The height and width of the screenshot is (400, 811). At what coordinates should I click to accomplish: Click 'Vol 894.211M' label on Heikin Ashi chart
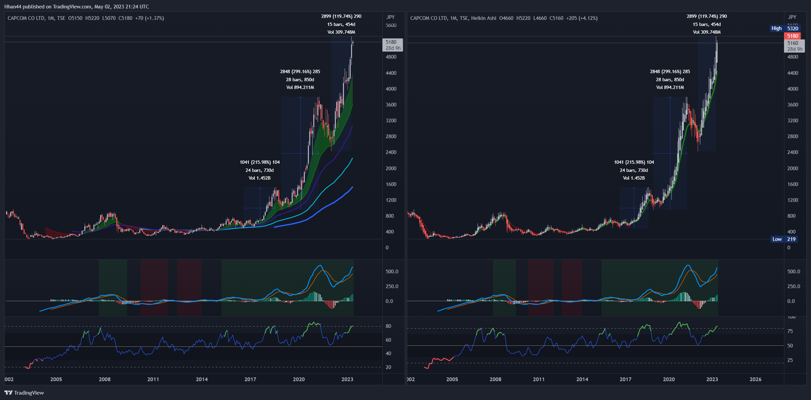(670, 87)
